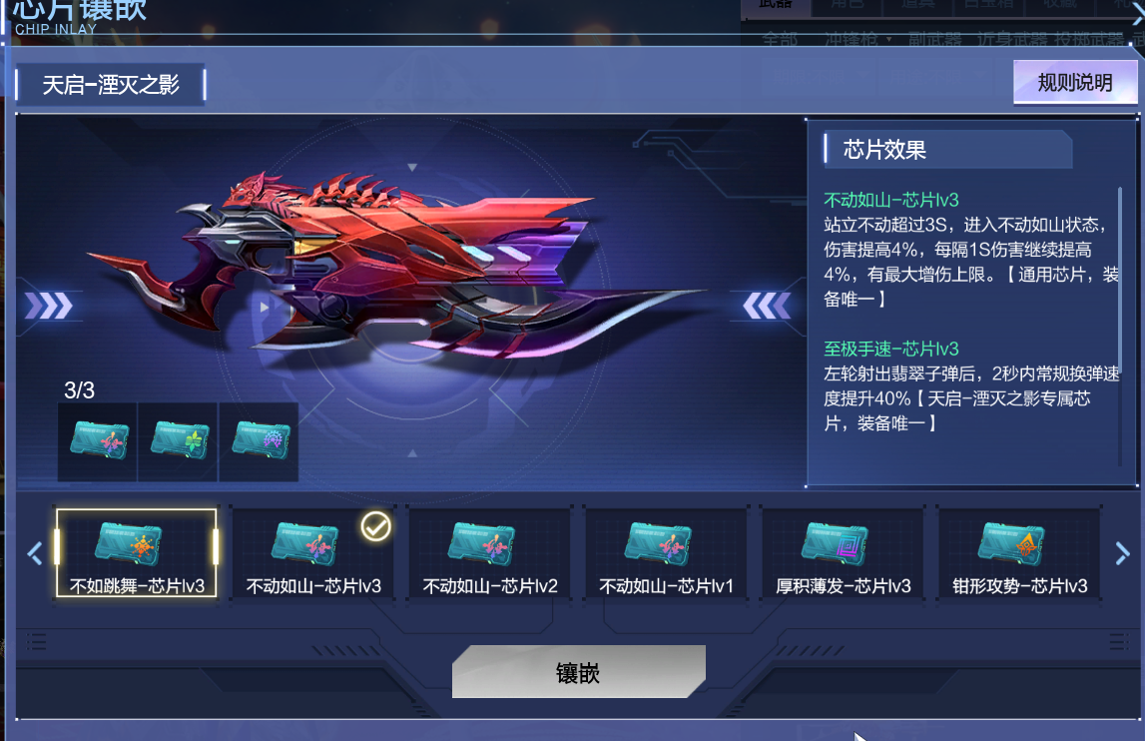Open the 规则说明 rules explanation
Viewport: 1145px width, 741px height.
(x=1075, y=82)
